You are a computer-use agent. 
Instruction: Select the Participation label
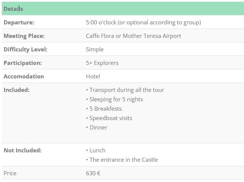click(x=23, y=63)
